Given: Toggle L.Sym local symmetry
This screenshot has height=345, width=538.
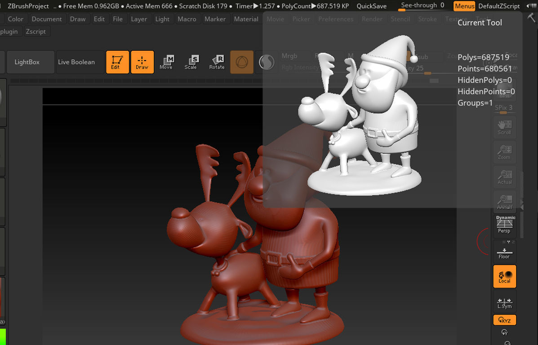Looking at the screenshot, I should [x=504, y=302].
